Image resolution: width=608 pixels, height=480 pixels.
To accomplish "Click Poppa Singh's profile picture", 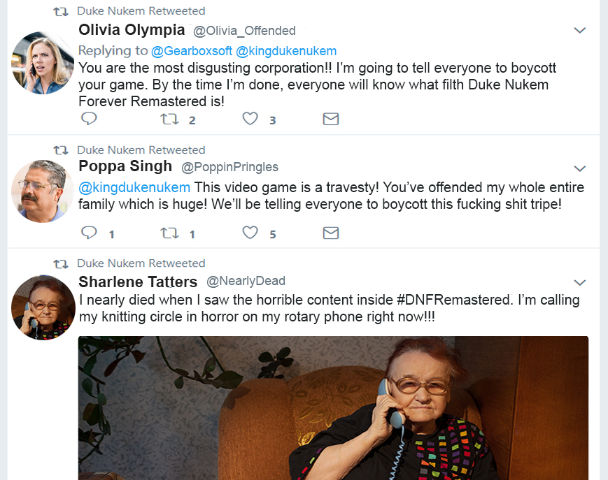I will click(x=43, y=191).
